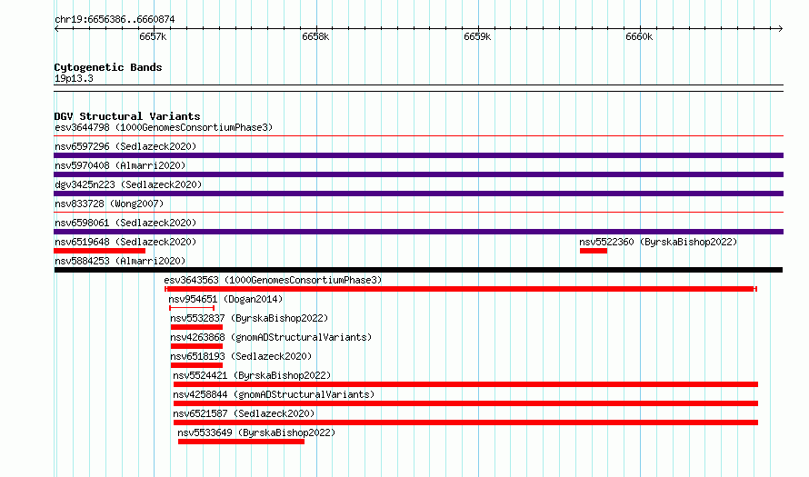Select the nsv6598061 (Sedlazeck2020) label

[125, 223]
